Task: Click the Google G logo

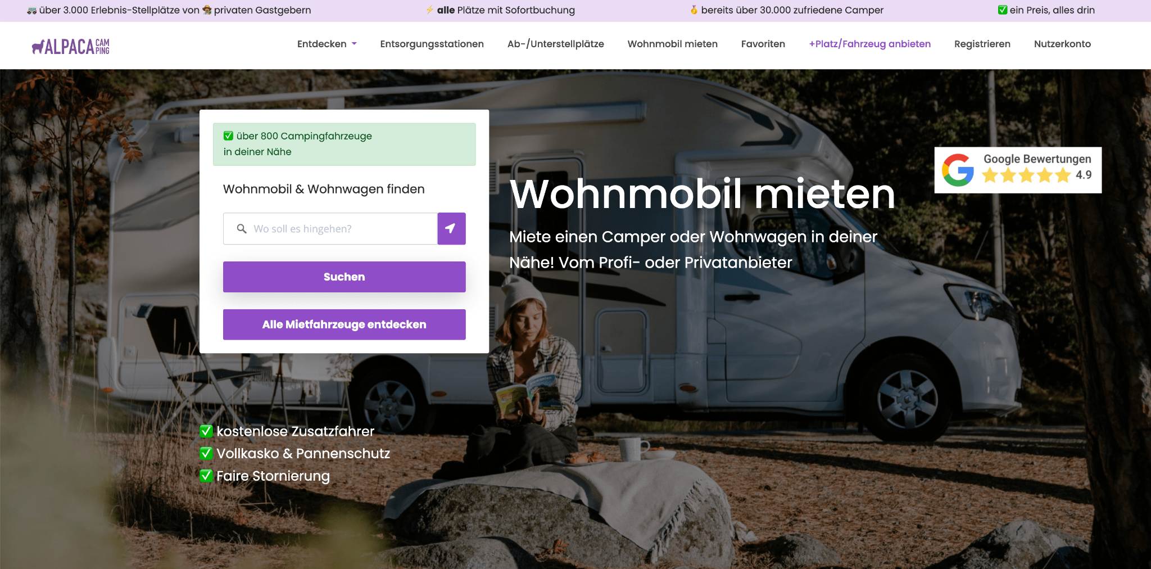Action: pyautogui.click(x=958, y=170)
